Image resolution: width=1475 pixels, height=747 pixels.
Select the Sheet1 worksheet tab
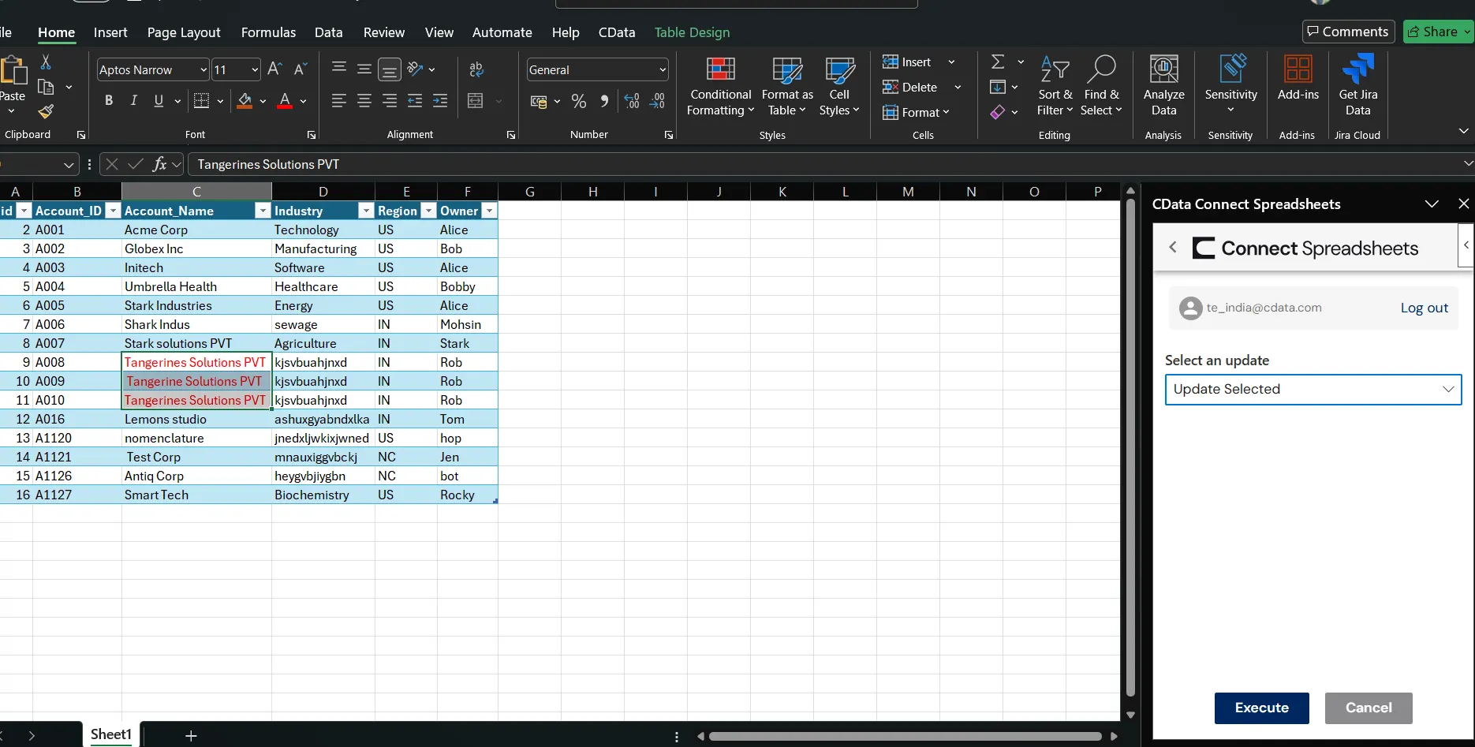point(111,734)
